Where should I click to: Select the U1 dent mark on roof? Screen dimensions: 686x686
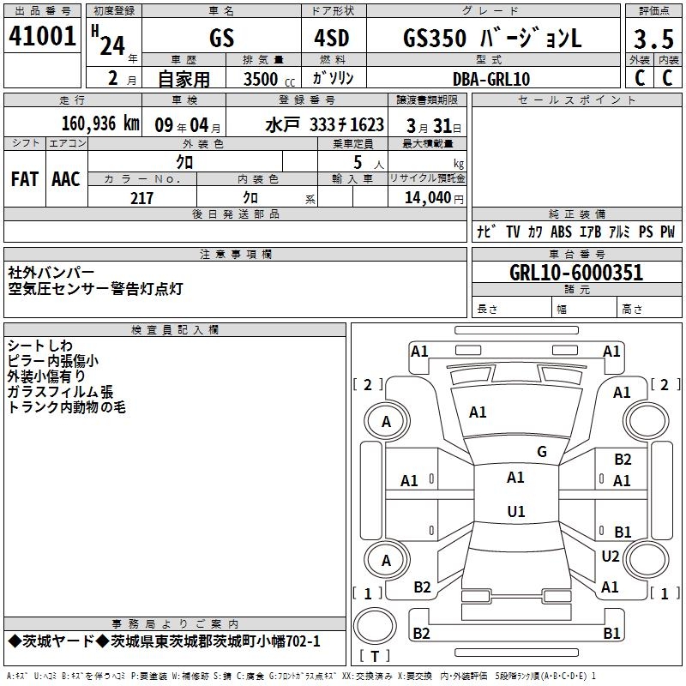click(515, 512)
